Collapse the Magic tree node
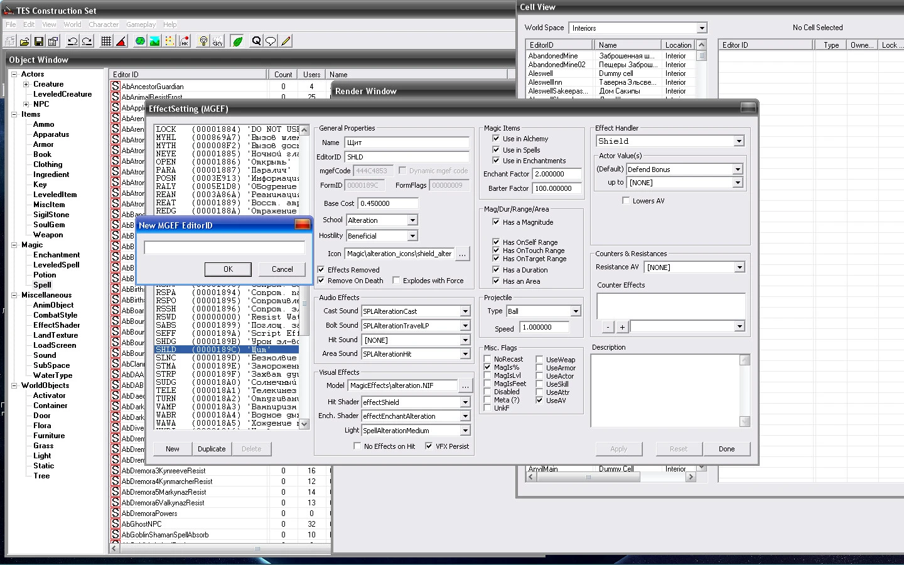 pos(14,245)
